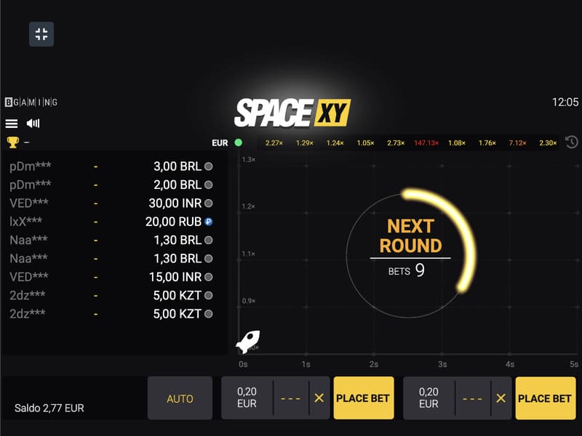Click the rocket icon on graph
Image resolution: width=582 pixels, height=436 pixels.
tap(248, 342)
